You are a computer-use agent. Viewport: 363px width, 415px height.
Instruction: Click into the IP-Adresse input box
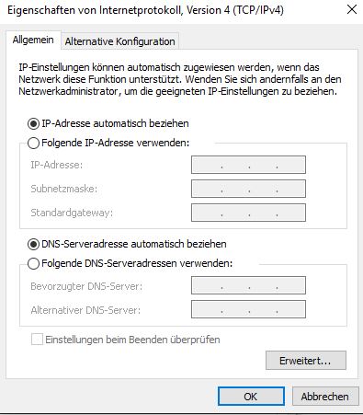point(248,165)
